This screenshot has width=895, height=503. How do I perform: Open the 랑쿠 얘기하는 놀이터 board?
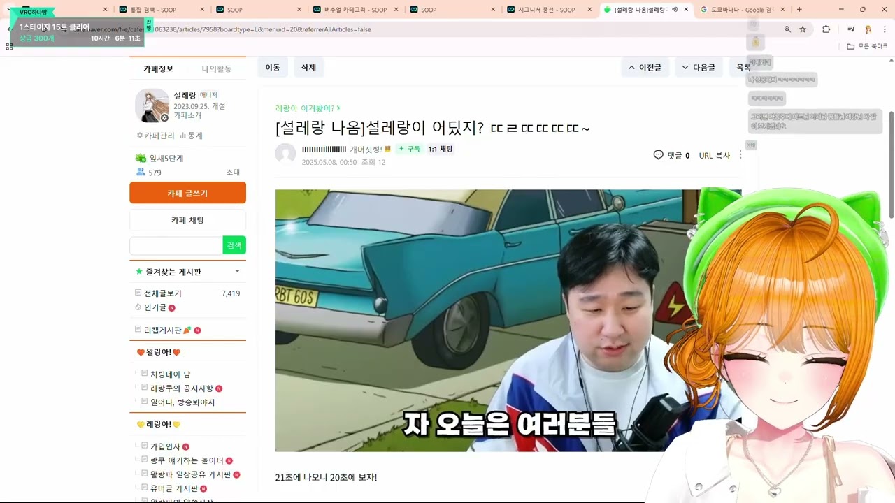pos(187,460)
